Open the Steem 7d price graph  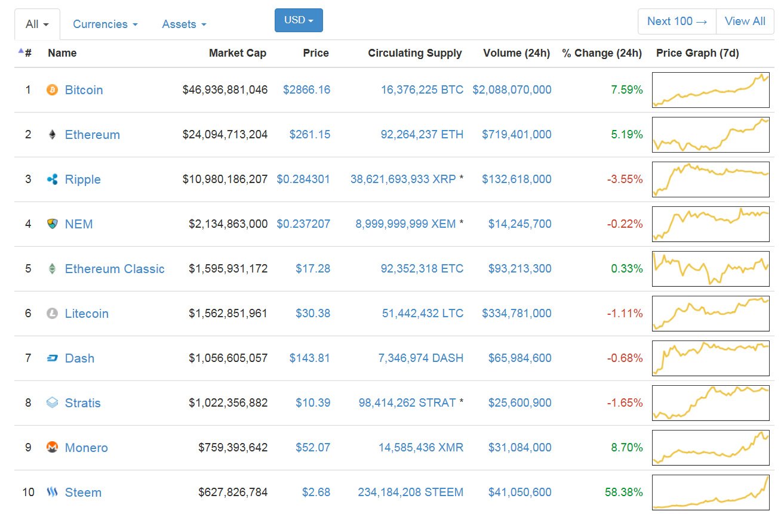(711, 493)
